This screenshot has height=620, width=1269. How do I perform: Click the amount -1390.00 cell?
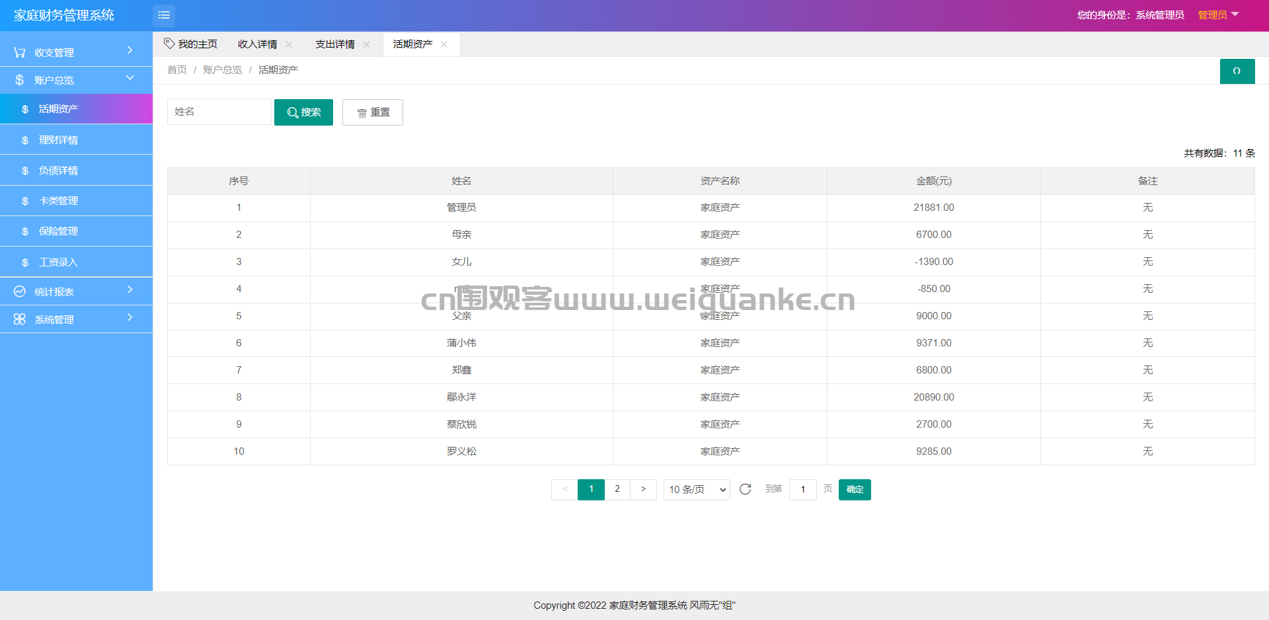point(934,262)
